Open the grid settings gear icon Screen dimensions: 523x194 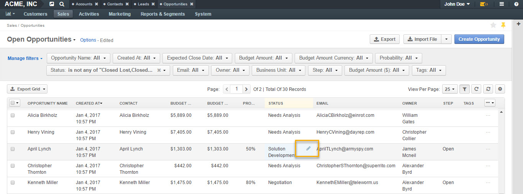pos(500,89)
